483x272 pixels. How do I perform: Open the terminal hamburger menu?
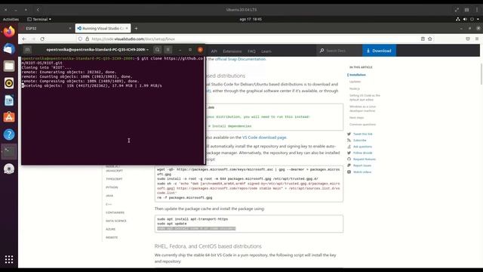(x=168, y=50)
